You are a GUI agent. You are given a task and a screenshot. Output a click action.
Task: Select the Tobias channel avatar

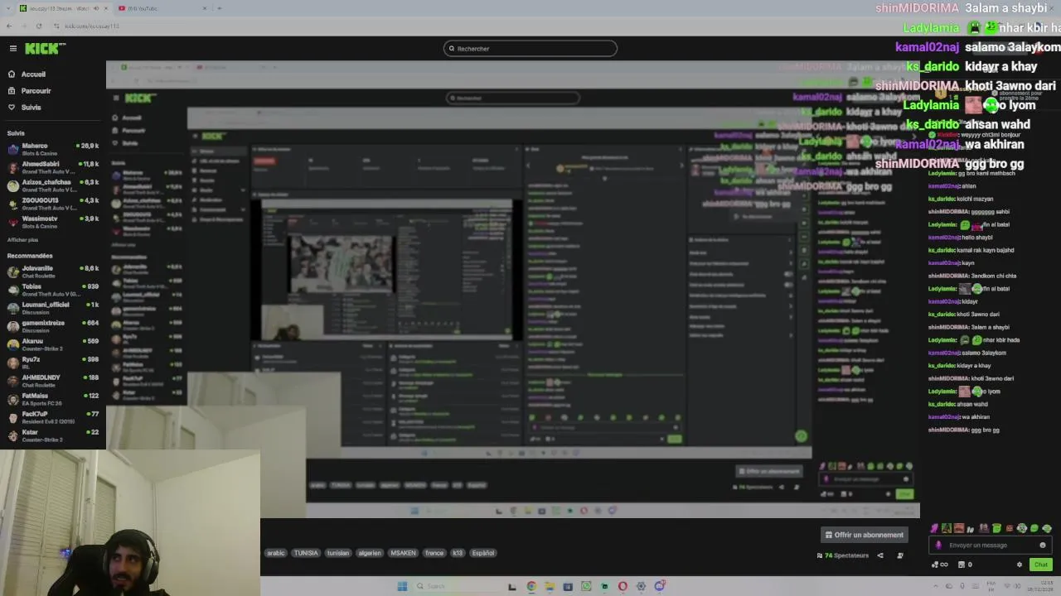12,290
